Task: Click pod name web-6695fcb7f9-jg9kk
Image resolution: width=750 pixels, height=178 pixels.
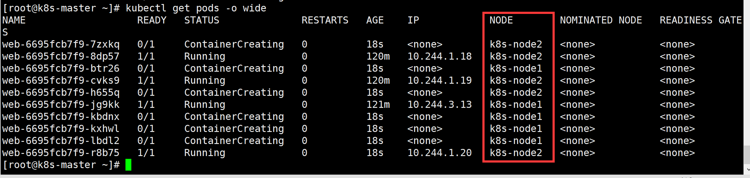Action: click(61, 105)
